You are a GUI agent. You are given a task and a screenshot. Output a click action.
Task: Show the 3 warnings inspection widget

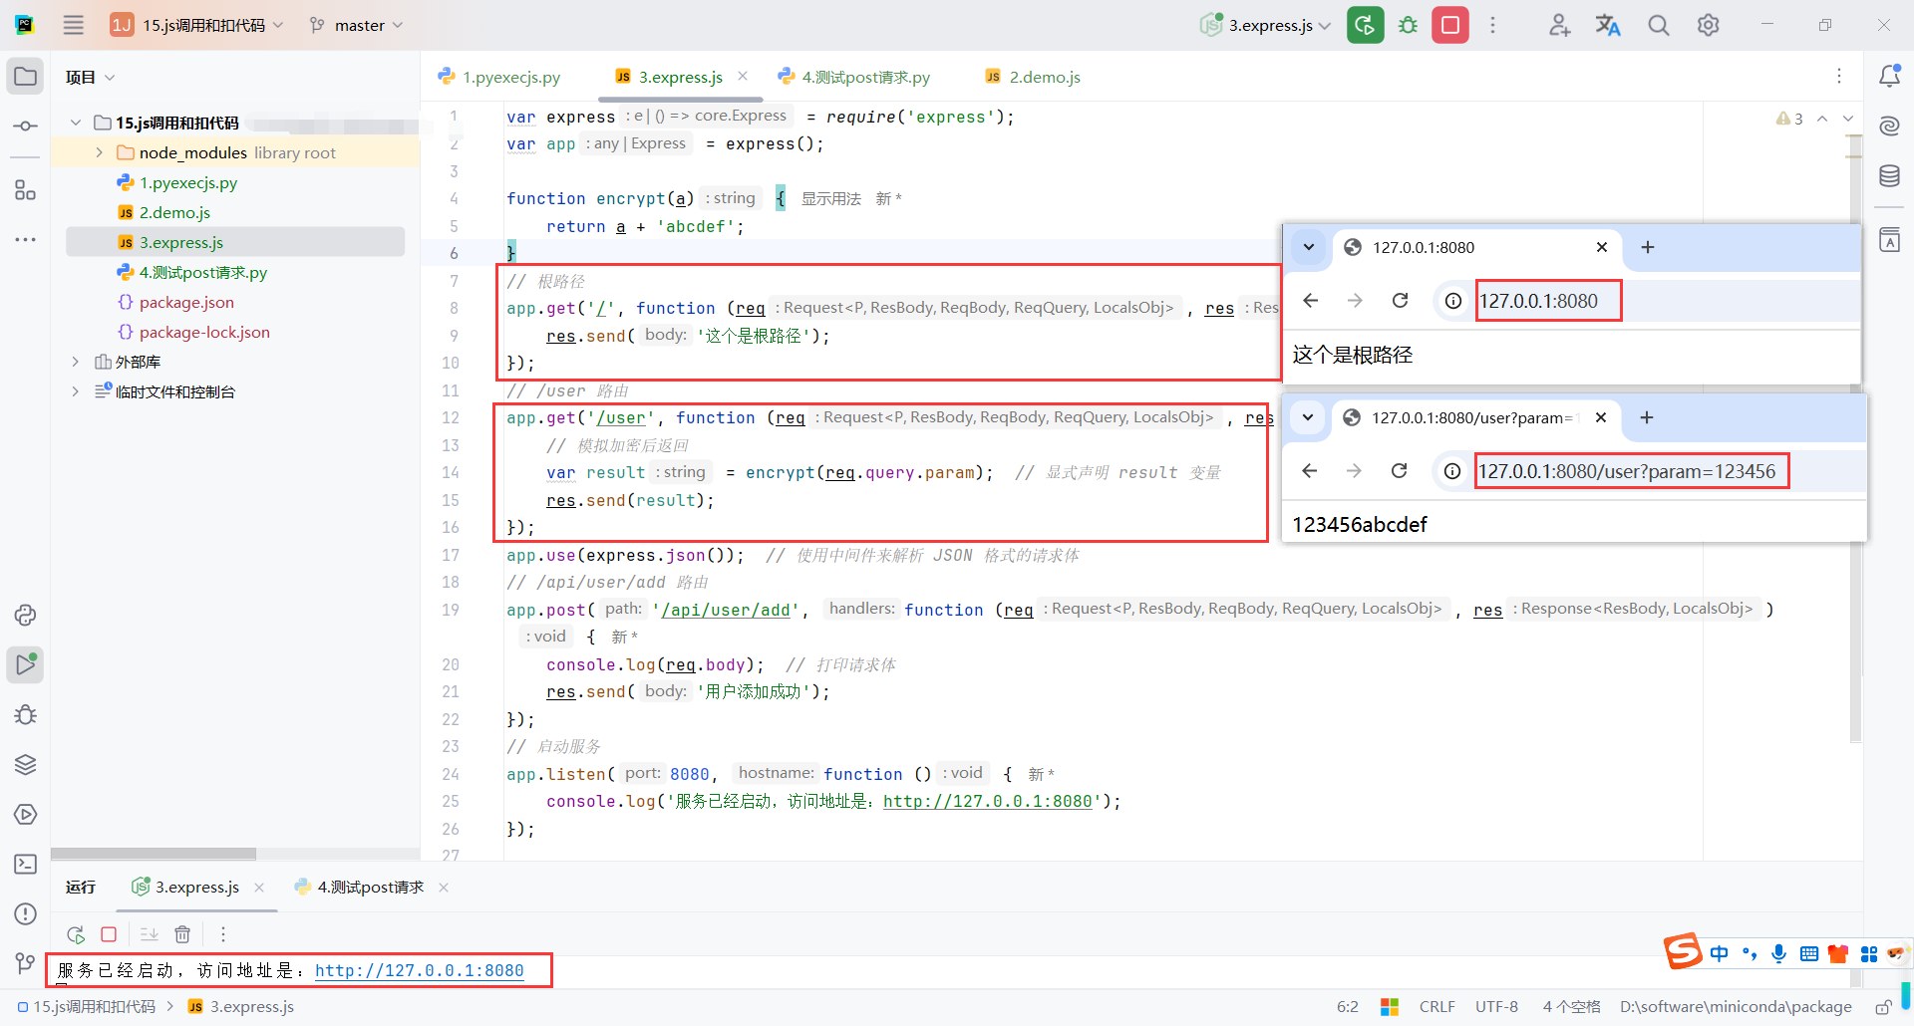pyautogui.click(x=1789, y=119)
